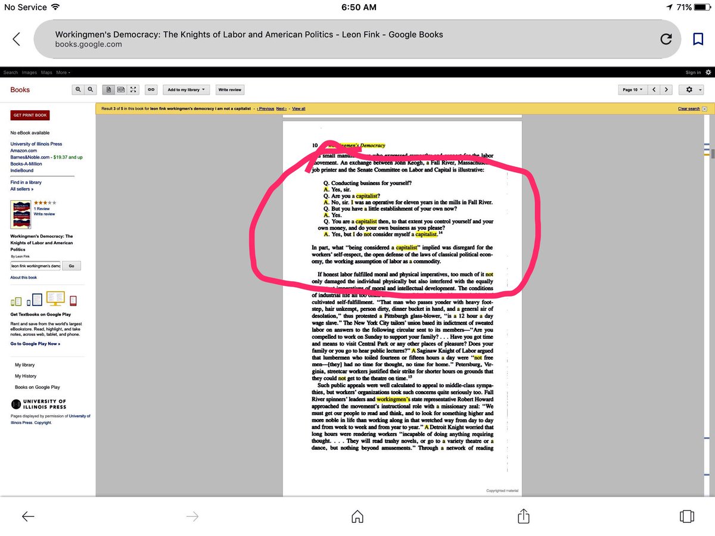Zoom in on the book page
Viewport: 715px width, 536px height.
click(x=78, y=90)
